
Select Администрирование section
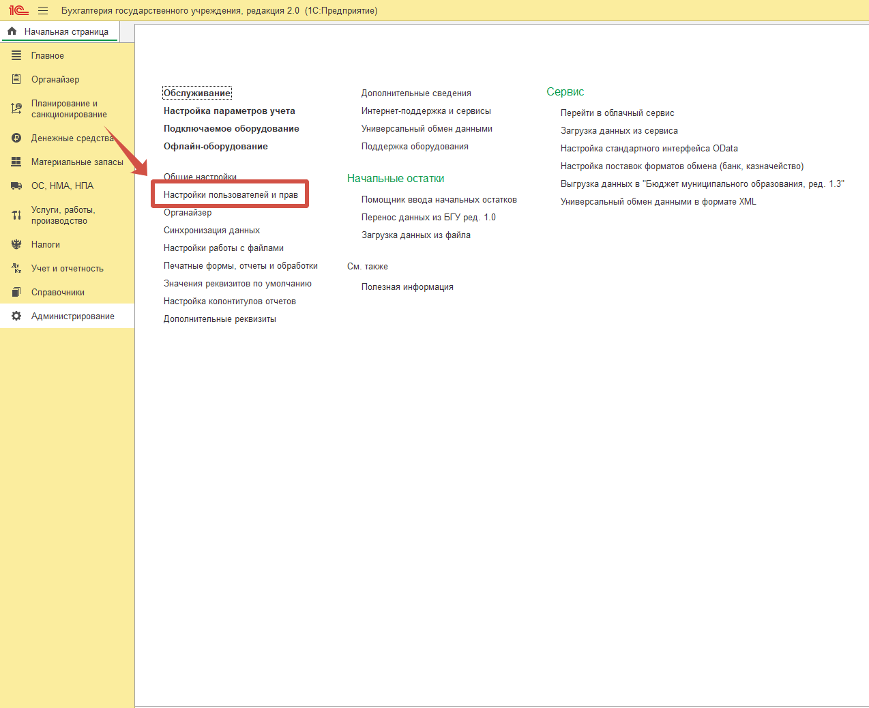click(x=67, y=316)
